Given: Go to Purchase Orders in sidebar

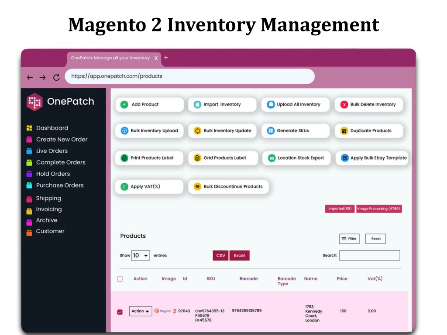Looking at the screenshot, I should (x=60, y=185).
